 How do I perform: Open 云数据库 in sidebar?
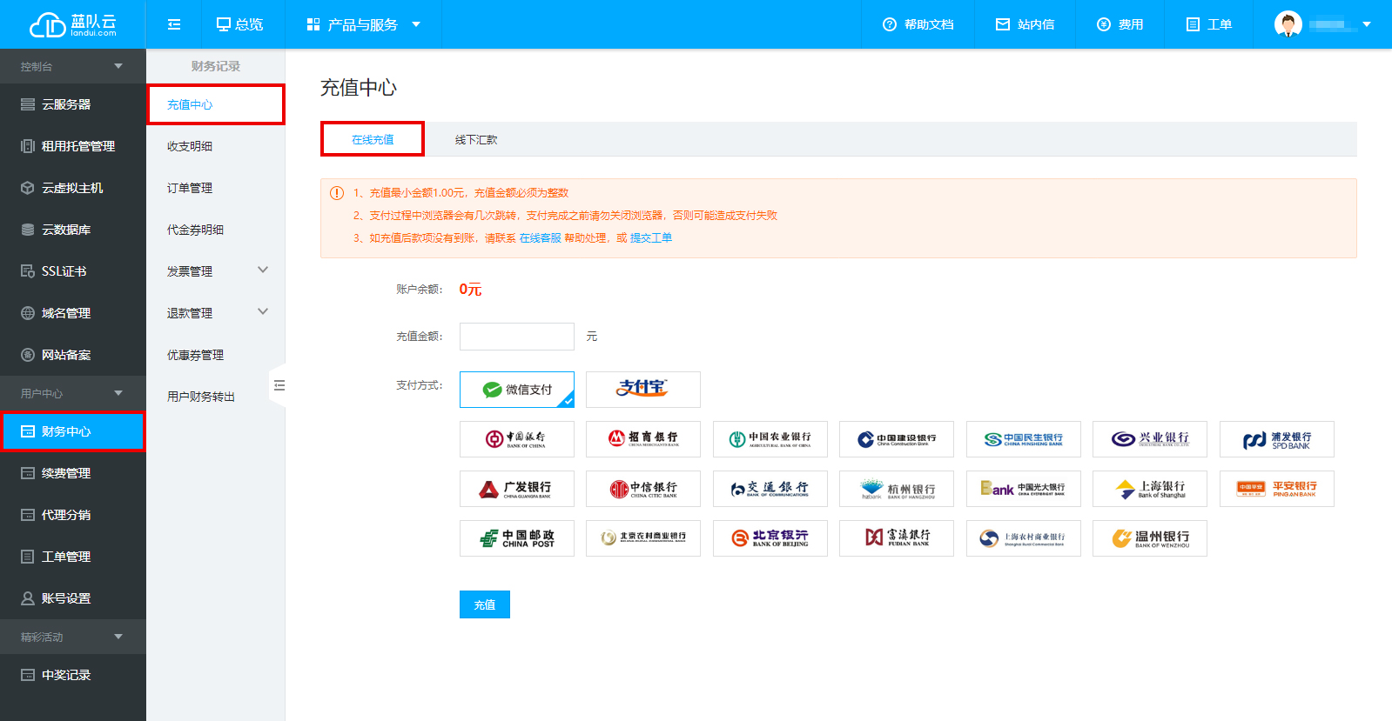coord(73,230)
